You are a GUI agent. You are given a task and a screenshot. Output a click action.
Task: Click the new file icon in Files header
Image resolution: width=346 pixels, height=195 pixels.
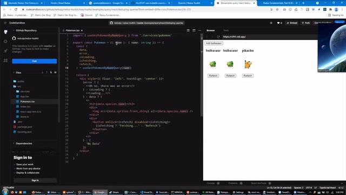tap(51, 73)
